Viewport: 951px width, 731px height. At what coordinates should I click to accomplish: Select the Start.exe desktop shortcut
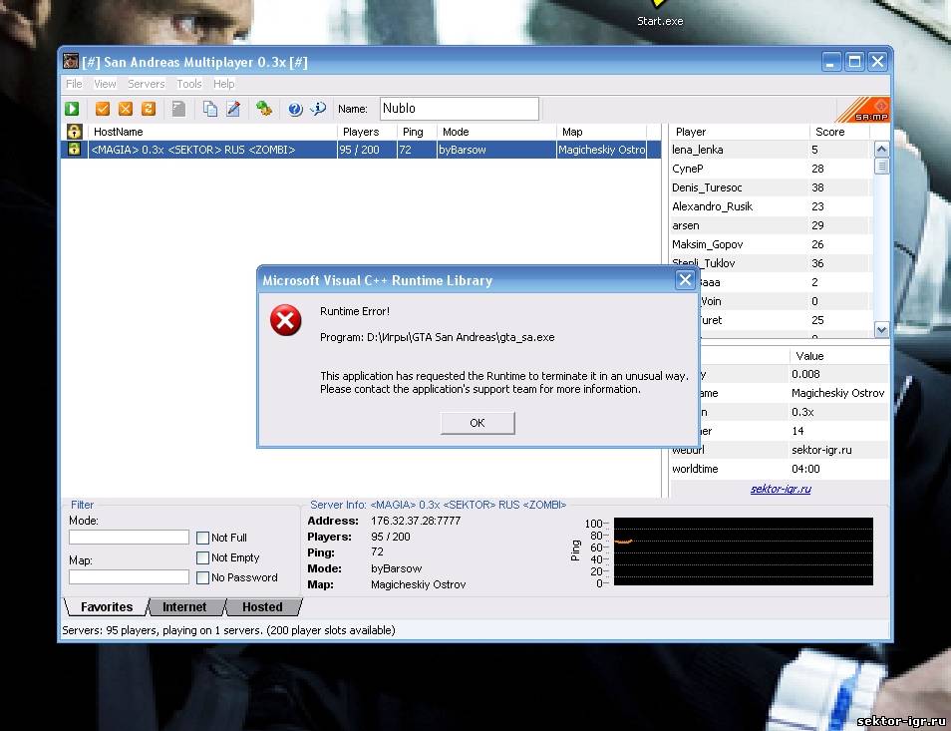point(660,15)
